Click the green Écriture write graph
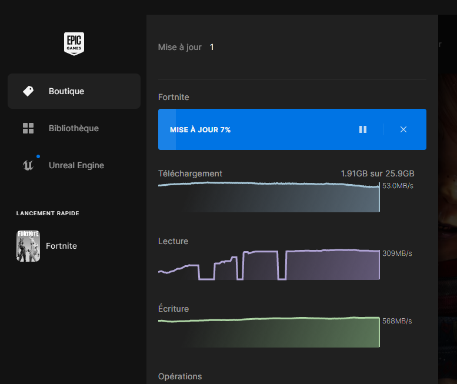 (x=269, y=332)
